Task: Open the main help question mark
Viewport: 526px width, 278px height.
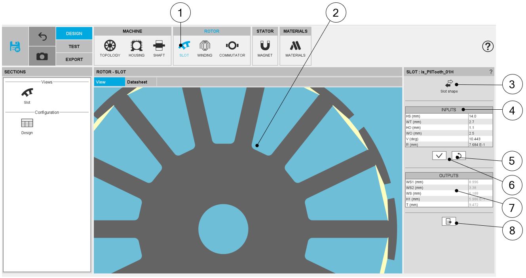Action: pyautogui.click(x=487, y=46)
